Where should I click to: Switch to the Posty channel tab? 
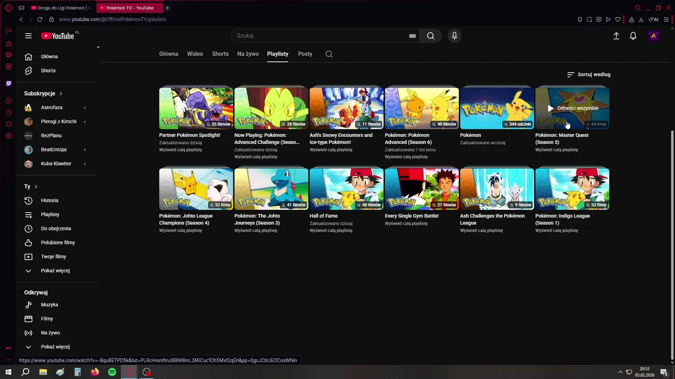click(x=305, y=54)
